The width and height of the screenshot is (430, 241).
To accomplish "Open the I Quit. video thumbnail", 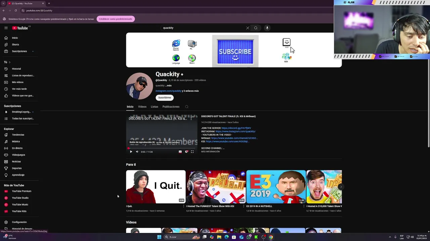I will tap(156, 187).
